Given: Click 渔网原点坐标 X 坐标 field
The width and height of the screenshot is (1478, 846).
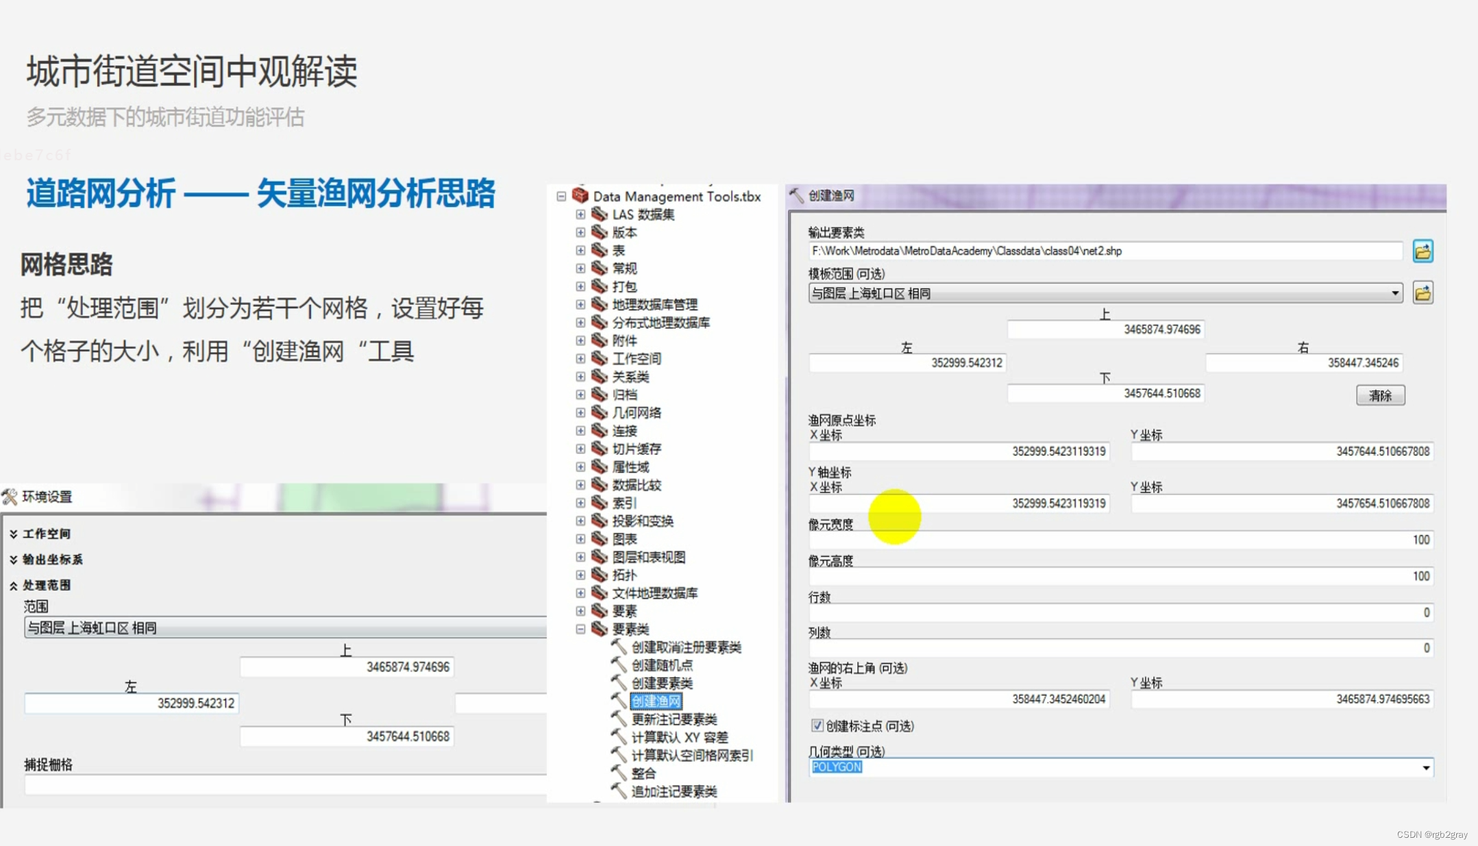Looking at the screenshot, I should coord(959,451).
